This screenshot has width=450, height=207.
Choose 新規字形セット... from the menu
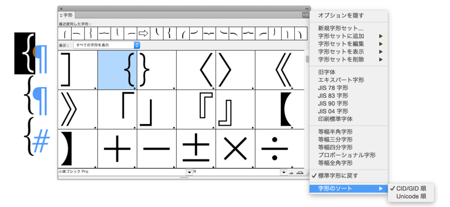pyautogui.click(x=349, y=28)
